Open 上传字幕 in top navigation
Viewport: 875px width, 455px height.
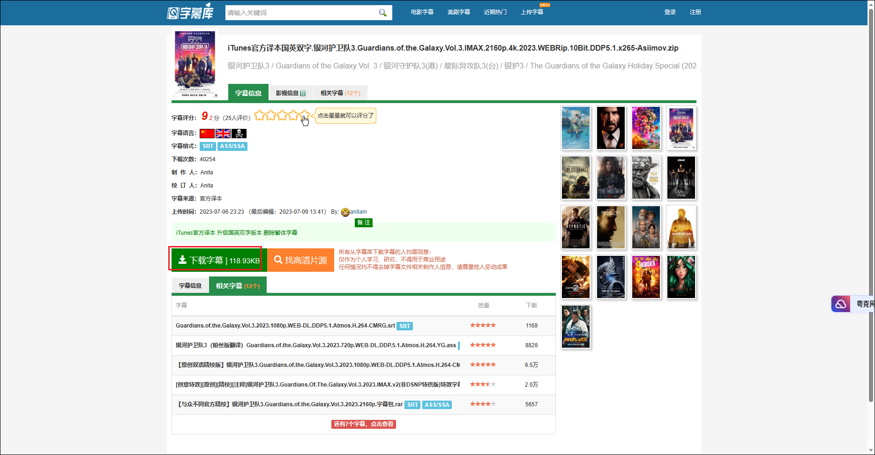point(531,12)
